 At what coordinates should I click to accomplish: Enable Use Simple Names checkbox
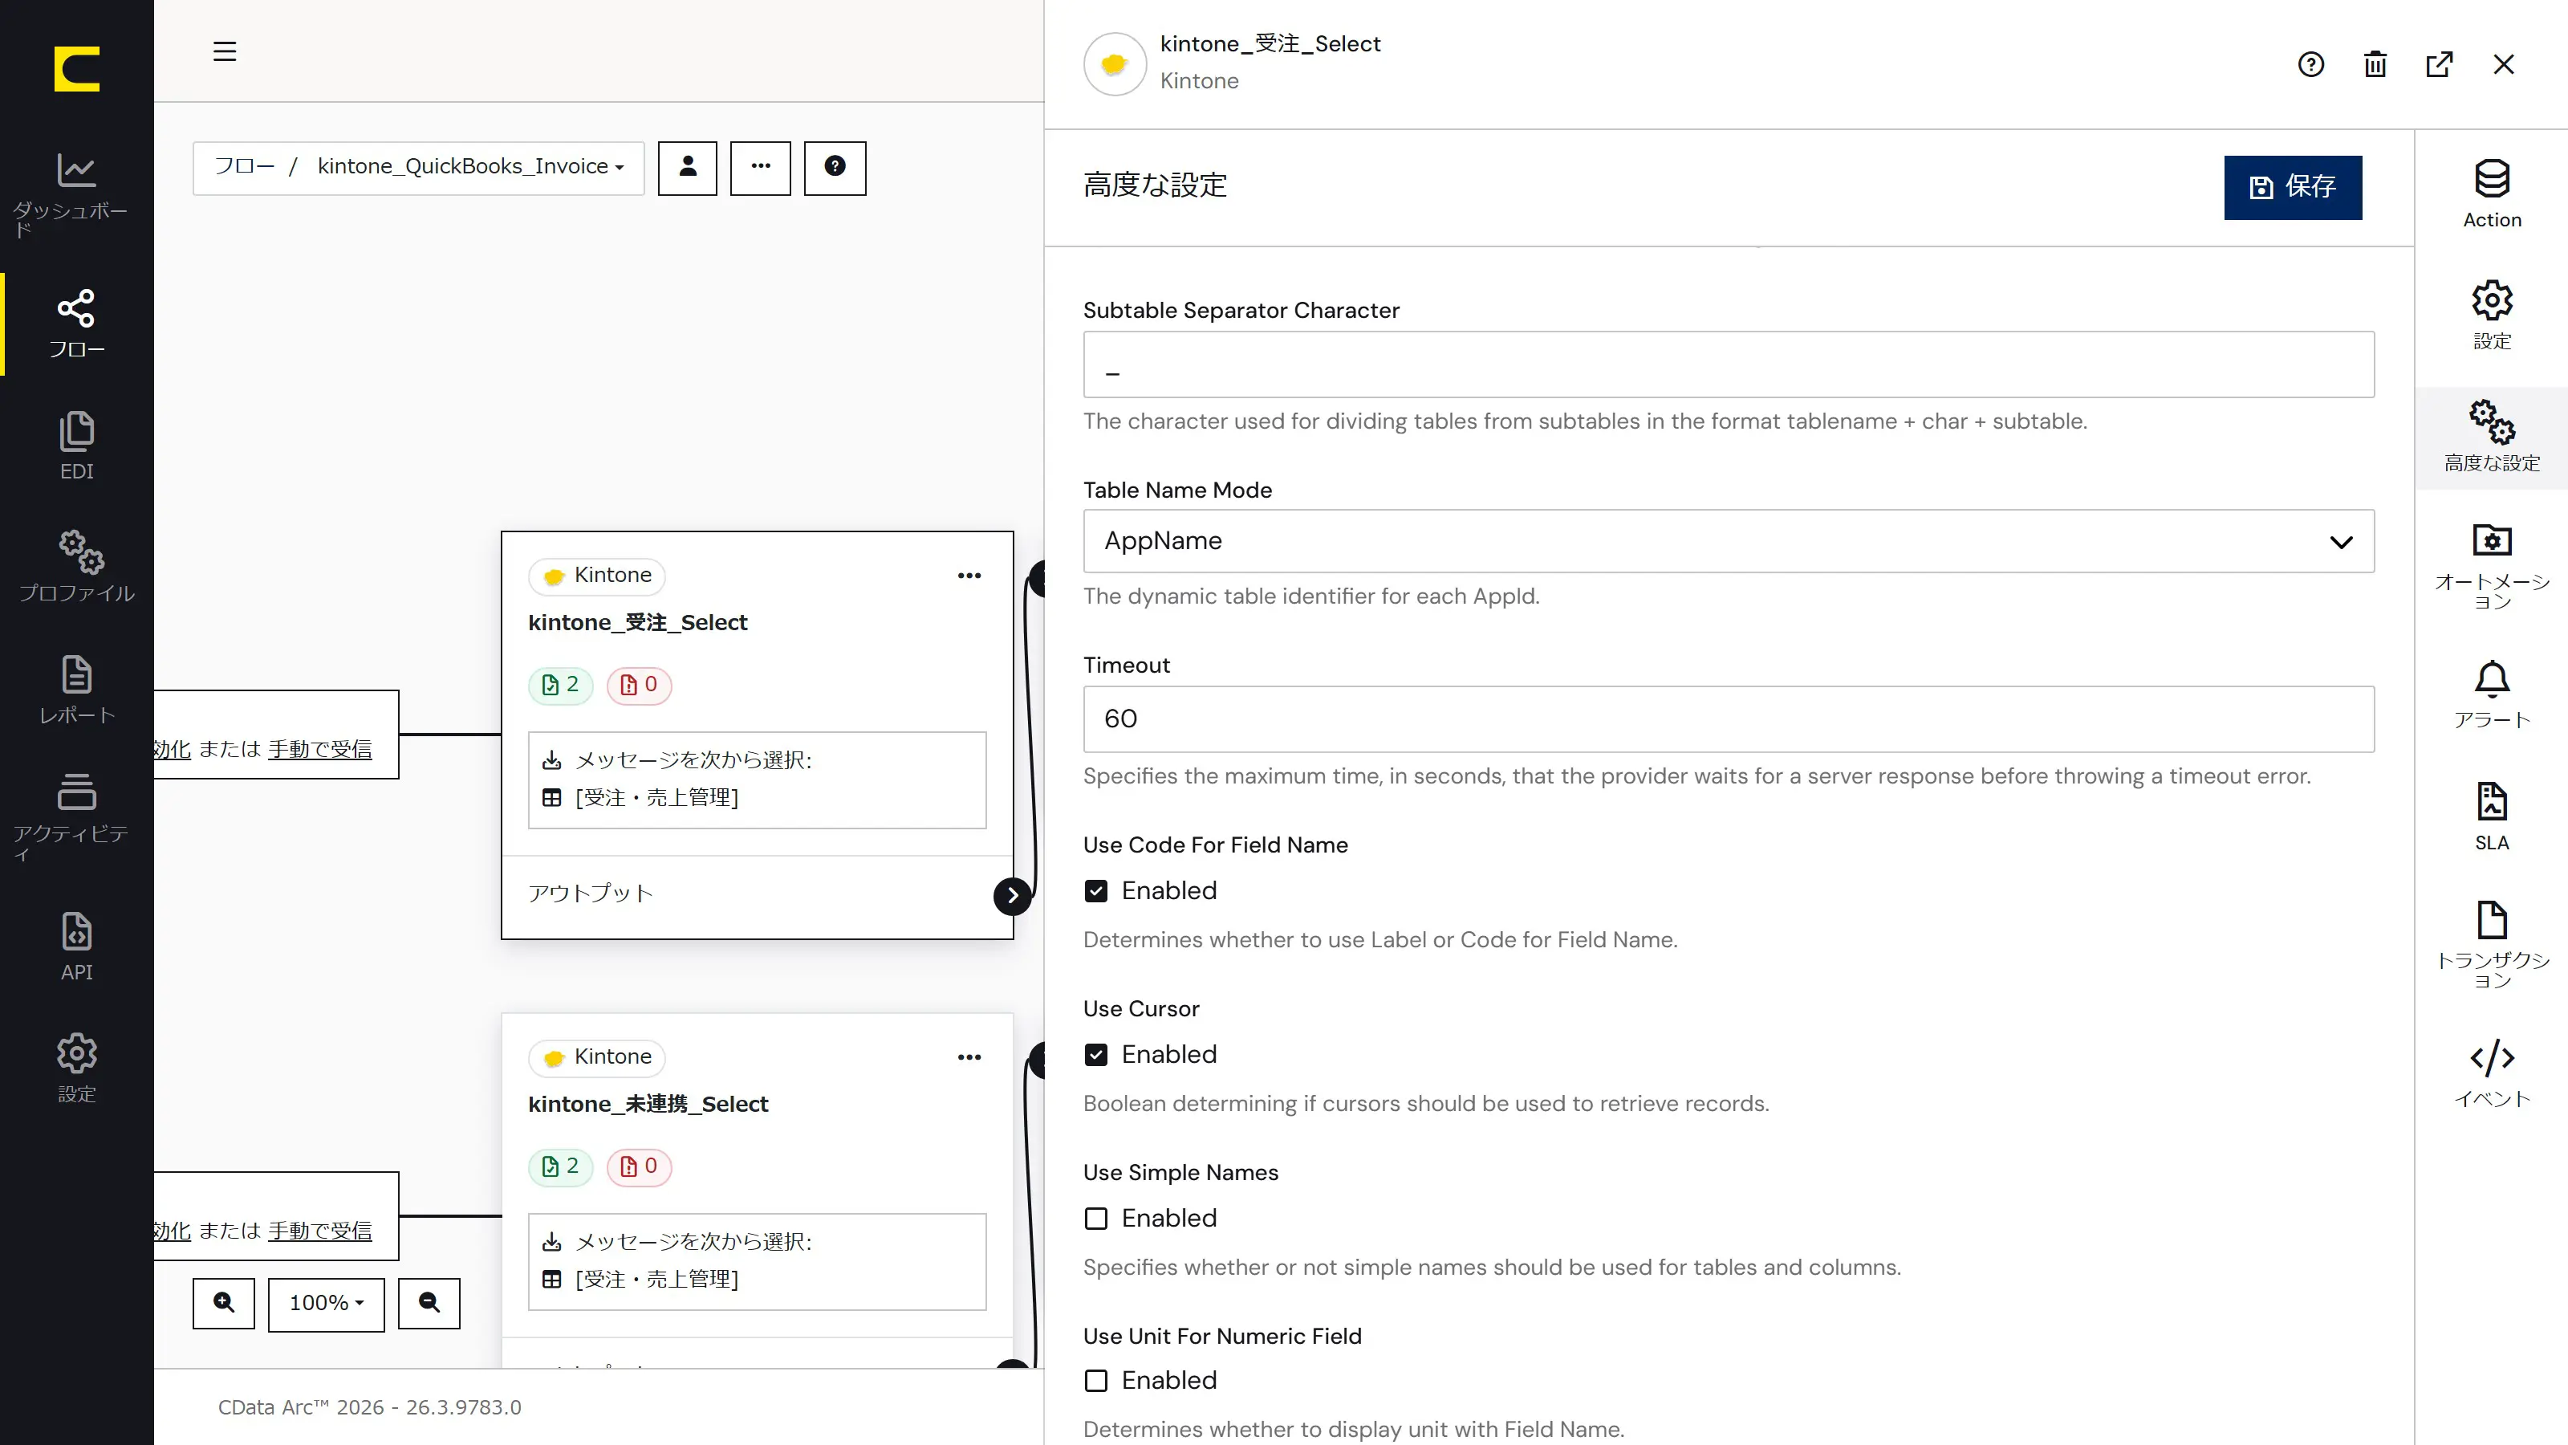1095,1219
